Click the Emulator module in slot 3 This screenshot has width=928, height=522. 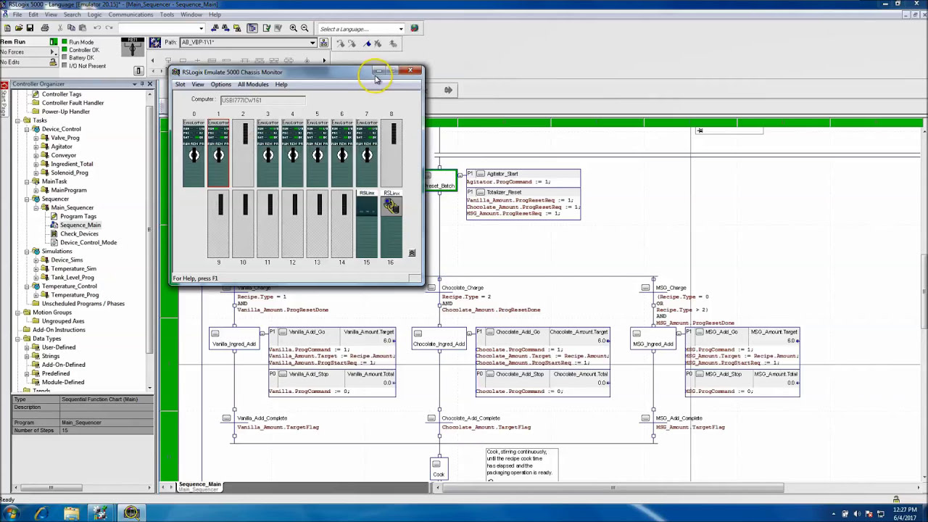pyautogui.click(x=268, y=152)
